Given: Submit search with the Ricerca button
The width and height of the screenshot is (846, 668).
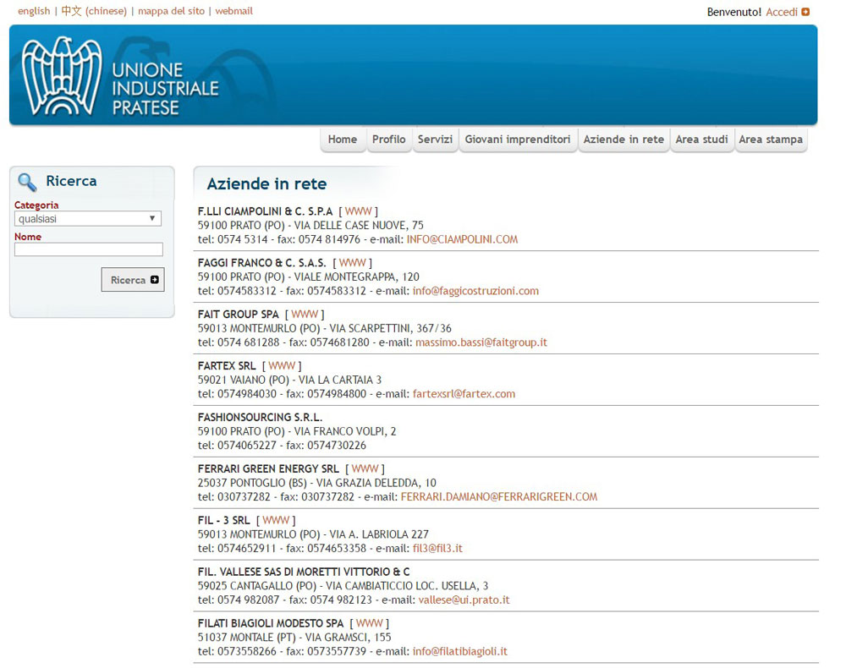Looking at the screenshot, I should (133, 280).
